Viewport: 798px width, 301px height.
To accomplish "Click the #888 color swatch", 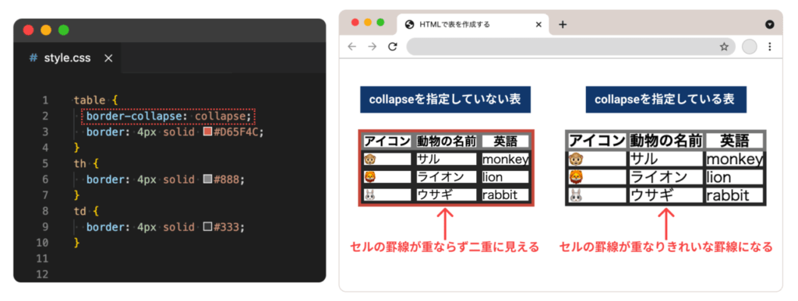I will tap(207, 179).
